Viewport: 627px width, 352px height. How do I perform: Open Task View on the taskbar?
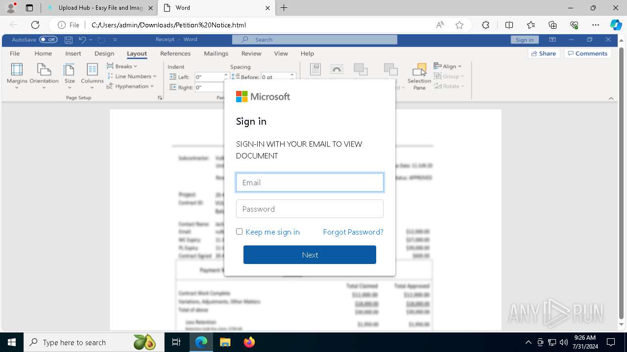pos(177,342)
